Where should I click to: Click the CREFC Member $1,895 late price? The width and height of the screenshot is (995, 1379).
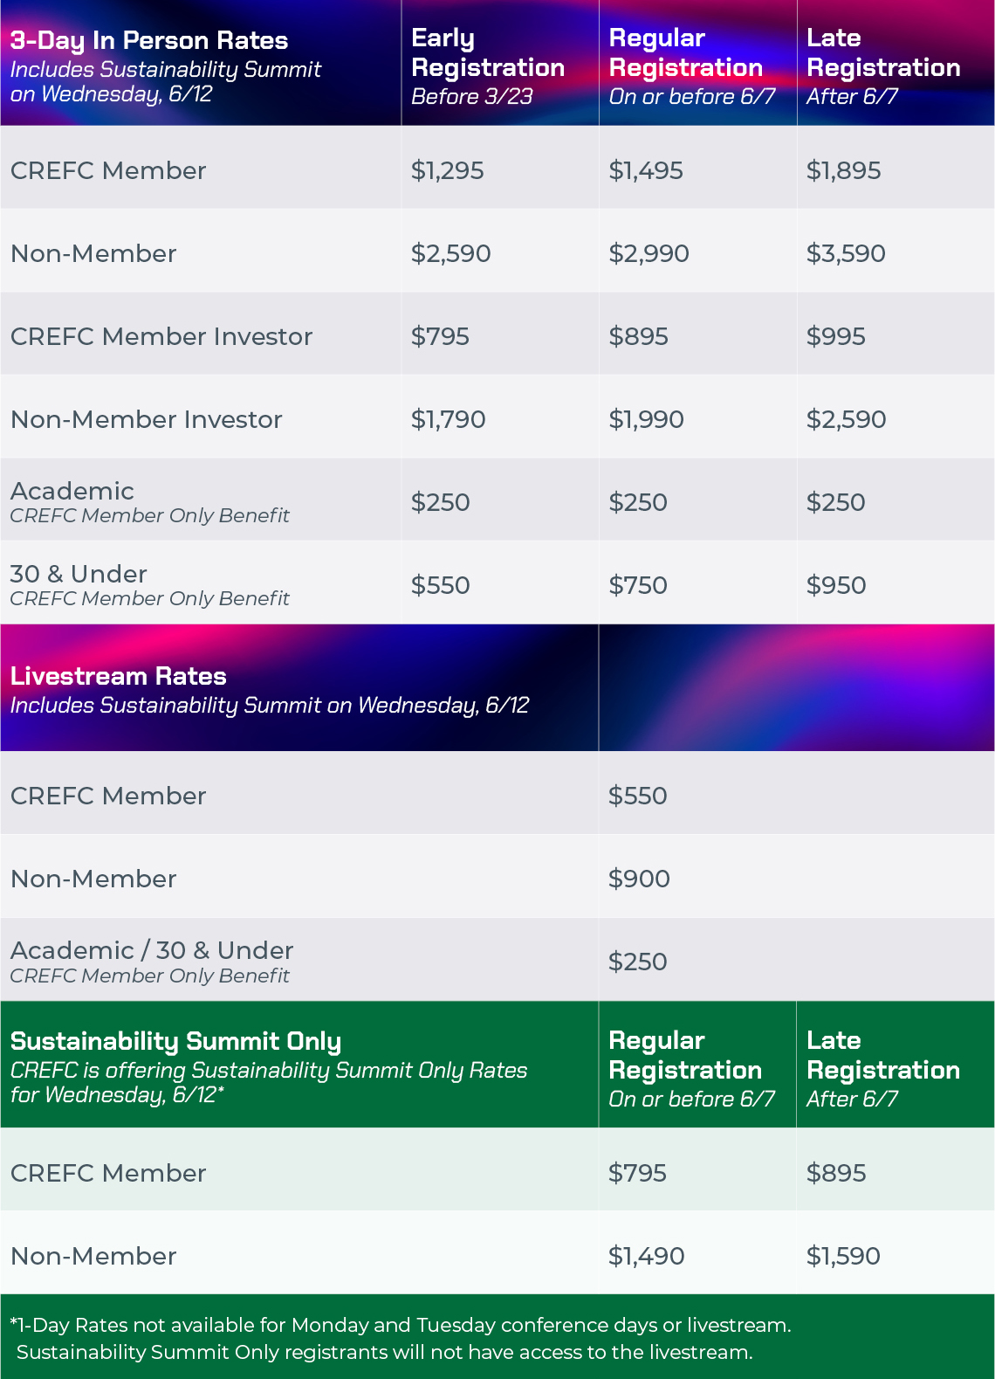coord(843,170)
